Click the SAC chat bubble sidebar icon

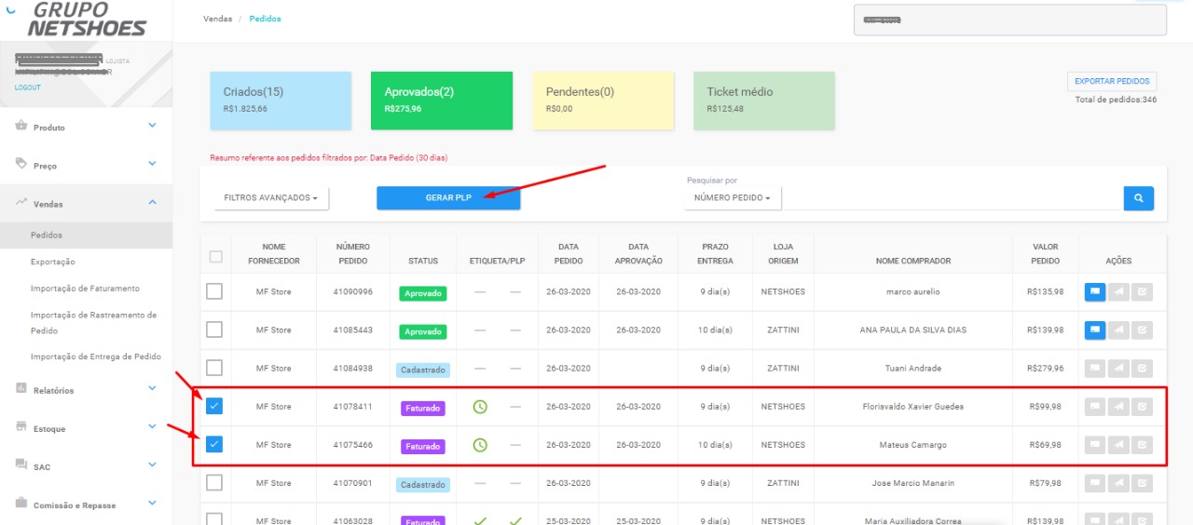[x=21, y=464]
